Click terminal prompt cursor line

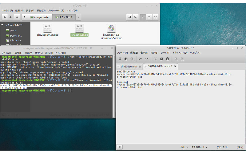coord(36,91)
